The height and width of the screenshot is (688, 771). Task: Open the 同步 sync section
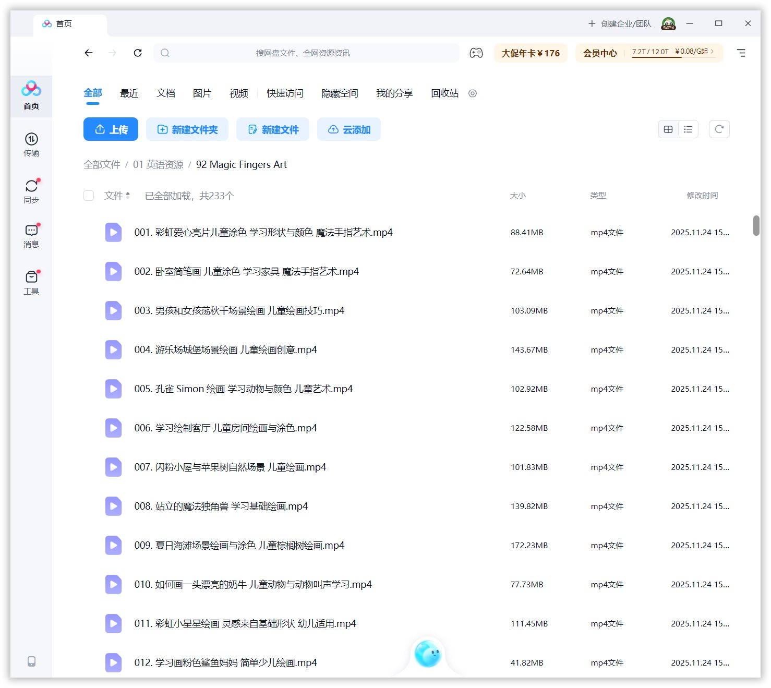(31, 191)
